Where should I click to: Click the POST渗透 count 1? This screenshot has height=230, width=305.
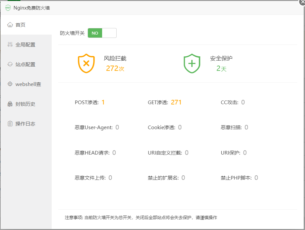tap(103, 102)
